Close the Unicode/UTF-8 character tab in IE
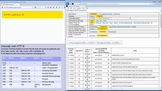This screenshot has width=162, height=91. coord(82,6)
